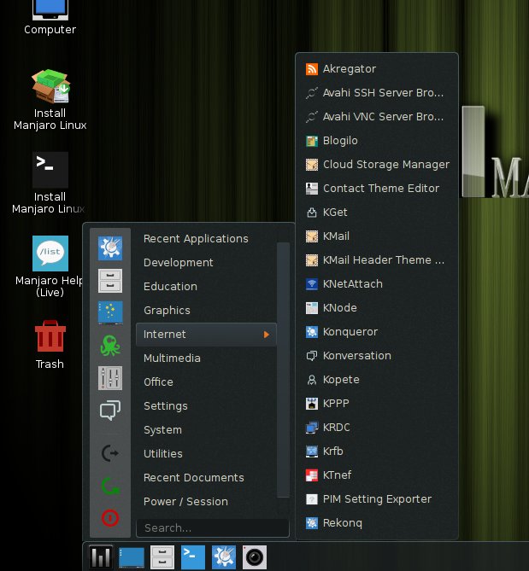This screenshot has width=529, height=571.
Task: Click the application menu launcher button
Action: click(101, 557)
